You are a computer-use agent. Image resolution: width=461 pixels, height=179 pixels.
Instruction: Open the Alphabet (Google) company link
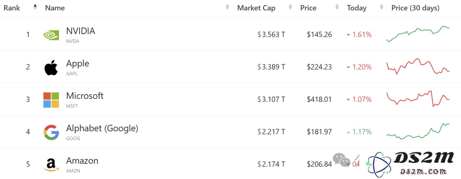[102, 128]
